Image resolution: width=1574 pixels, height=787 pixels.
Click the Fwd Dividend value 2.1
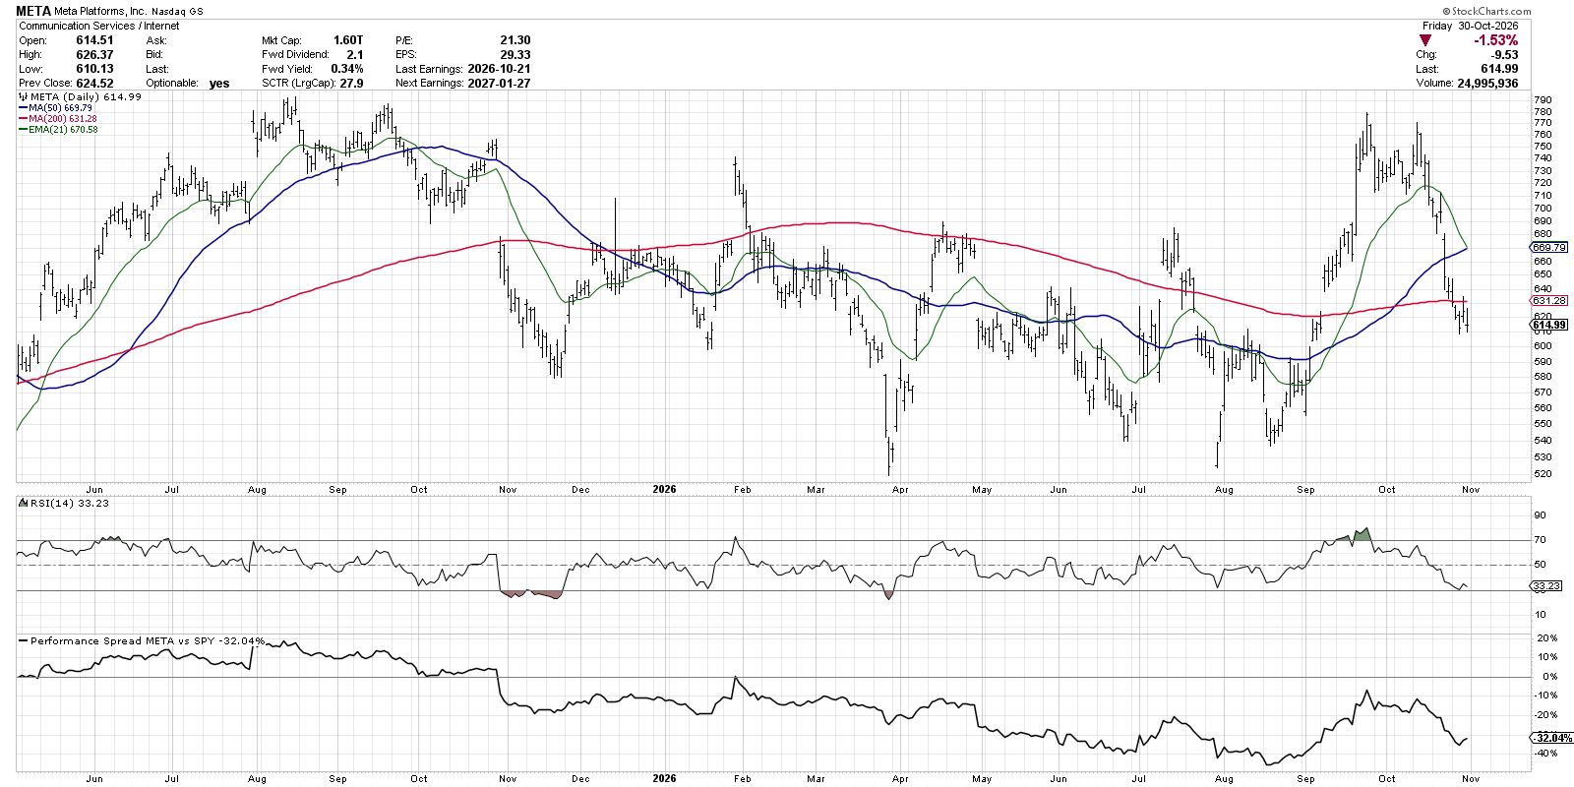click(x=355, y=55)
